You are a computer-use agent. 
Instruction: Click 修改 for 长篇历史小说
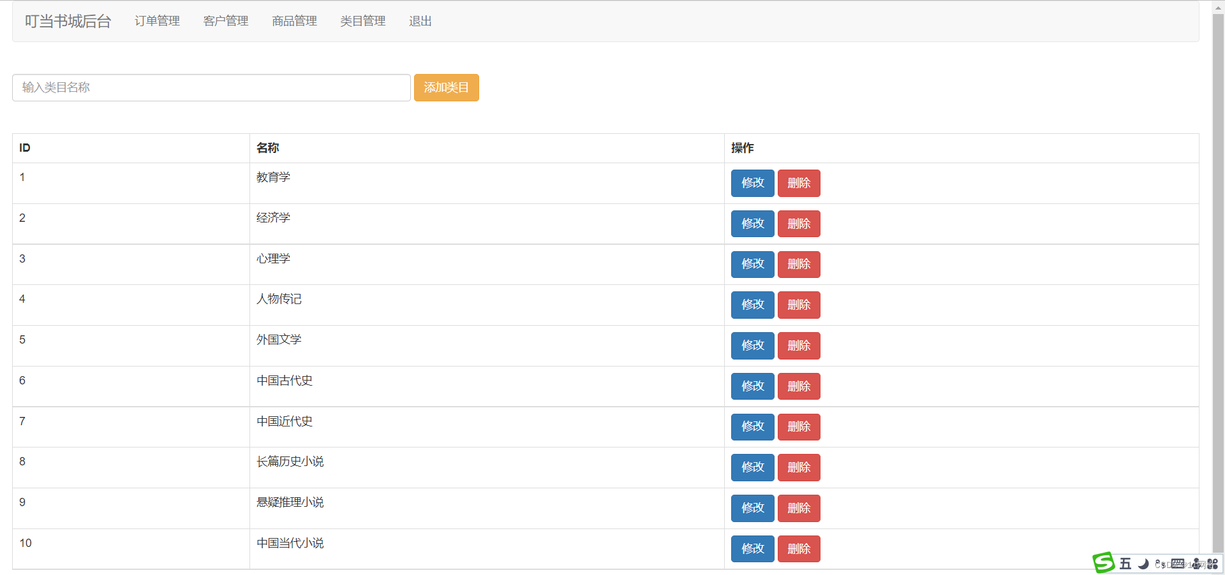click(x=753, y=467)
